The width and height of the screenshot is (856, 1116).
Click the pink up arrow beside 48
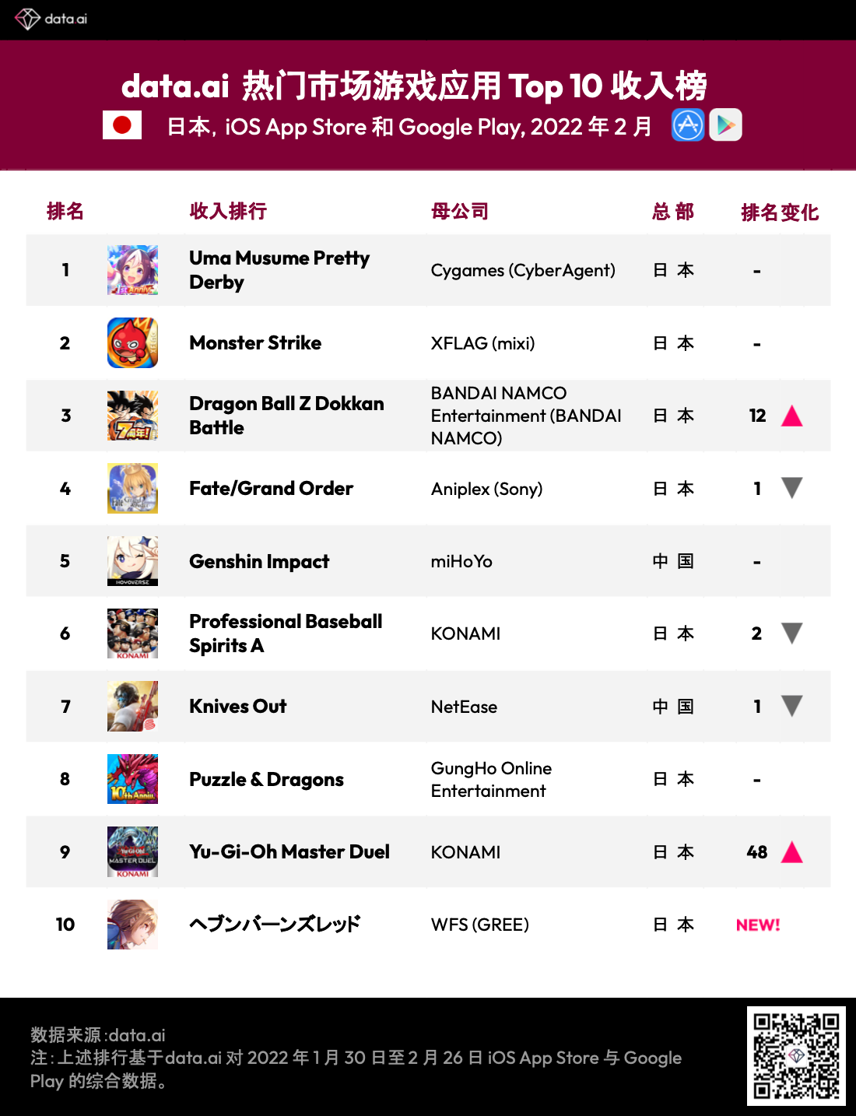(x=791, y=852)
